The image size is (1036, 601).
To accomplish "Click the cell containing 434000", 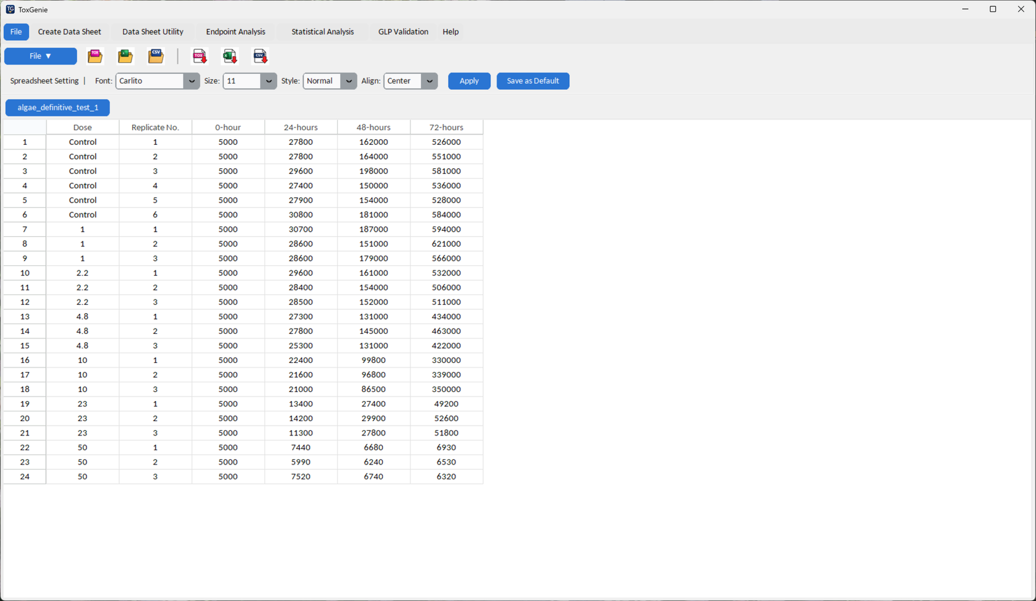I will (x=447, y=316).
